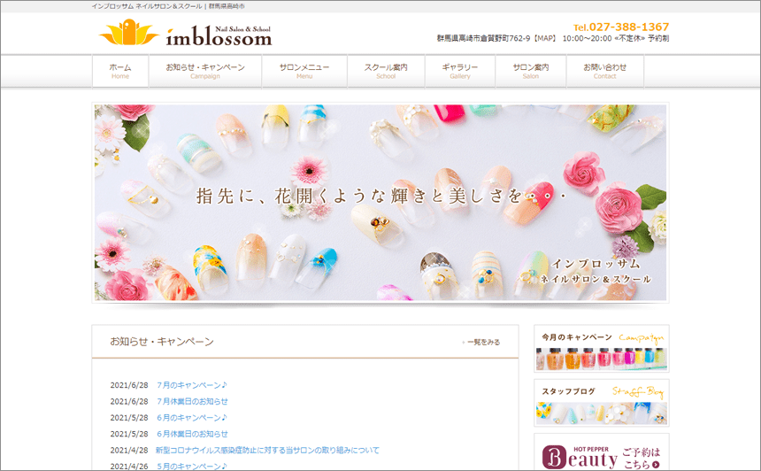Open the 6月休業日のお知らせ link

pos(192,434)
